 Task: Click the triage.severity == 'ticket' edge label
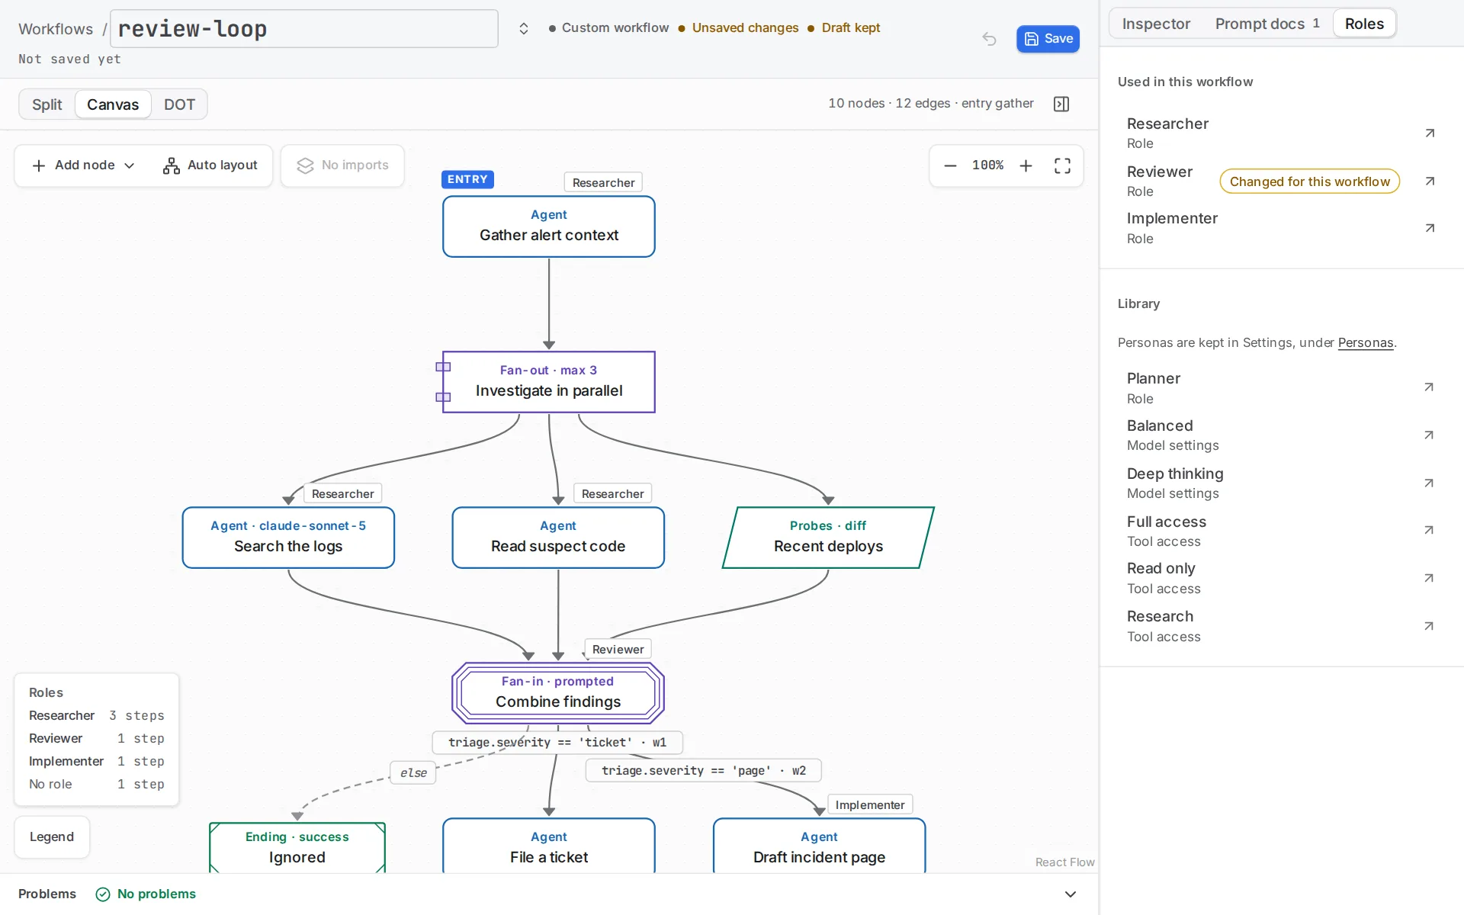(x=557, y=743)
